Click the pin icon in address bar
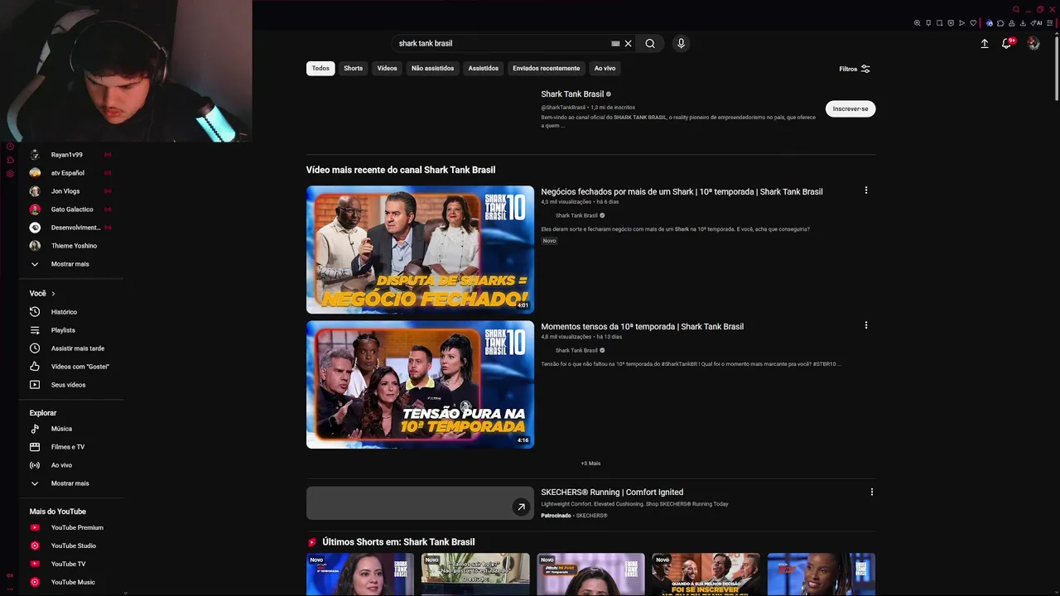 tap(928, 23)
